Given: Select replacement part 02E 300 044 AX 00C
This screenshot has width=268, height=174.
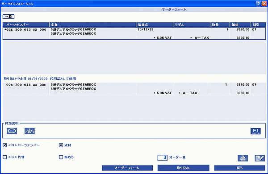Looking at the screenshot, I should [134, 89].
